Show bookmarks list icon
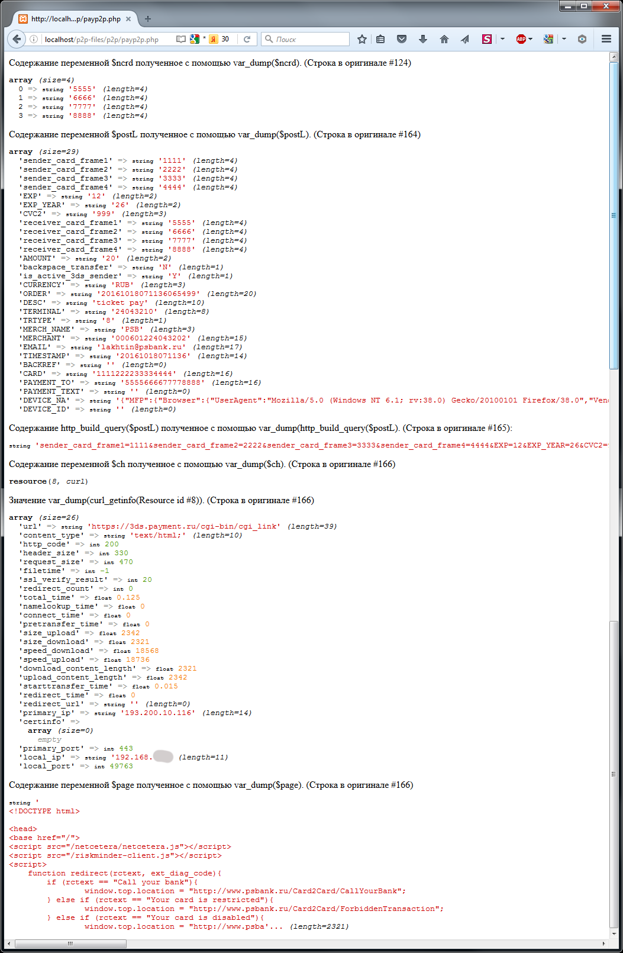The height and width of the screenshot is (953, 623). [380, 39]
